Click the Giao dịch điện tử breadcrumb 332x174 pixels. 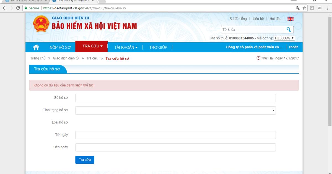pos(66,58)
